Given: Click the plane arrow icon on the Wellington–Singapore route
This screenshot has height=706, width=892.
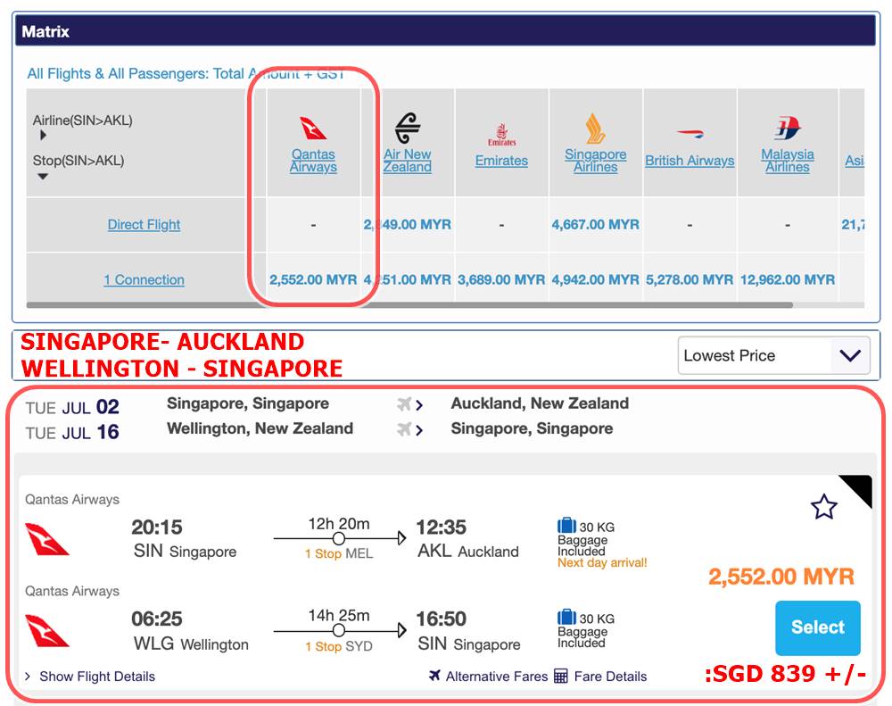Looking at the screenshot, I should tap(409, 429).
